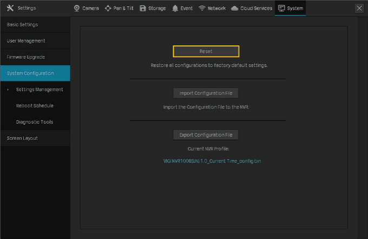This screenshot has height=239, width=368.
Task: Click the Storage disk icon
Action: point(143,8)
